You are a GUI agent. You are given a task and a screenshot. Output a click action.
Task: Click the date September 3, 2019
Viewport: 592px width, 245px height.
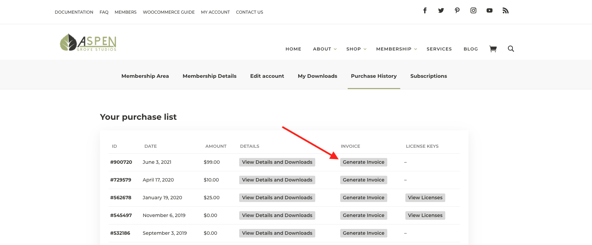pos(165,233)
